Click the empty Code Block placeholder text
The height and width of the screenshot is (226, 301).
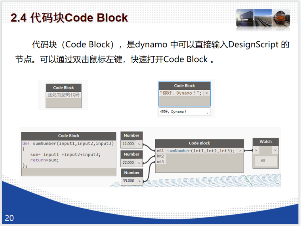tap(63, 95)
